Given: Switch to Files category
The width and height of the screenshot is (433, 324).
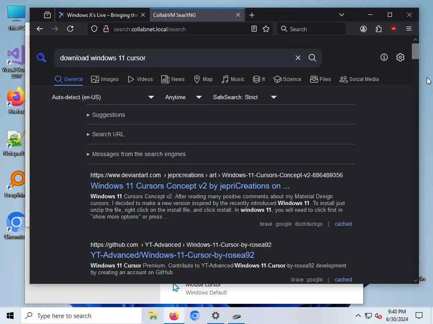Looking at the screenshot, I should 320,79.
